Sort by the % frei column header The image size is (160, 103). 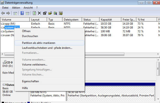[x=146, y=19]
